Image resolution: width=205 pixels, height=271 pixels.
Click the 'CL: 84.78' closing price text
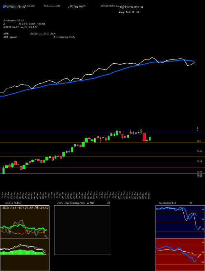coord(75,7)
